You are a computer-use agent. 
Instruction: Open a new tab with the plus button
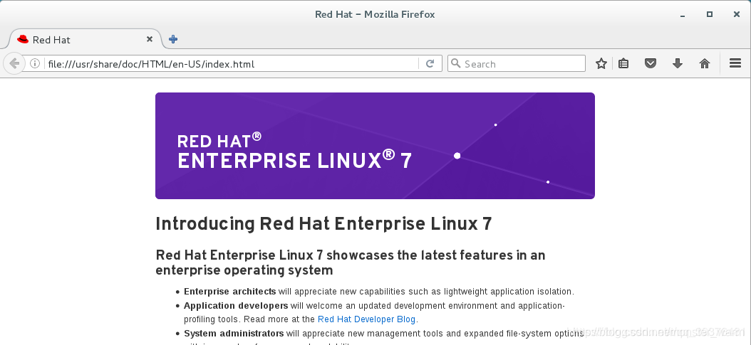click(x=173, y=39)
